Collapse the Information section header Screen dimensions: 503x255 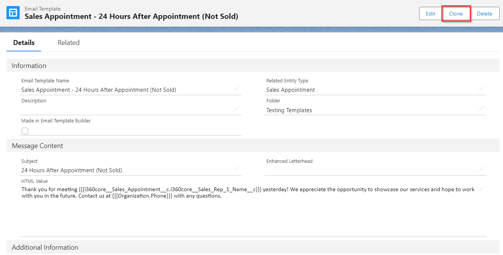point(29,66)
